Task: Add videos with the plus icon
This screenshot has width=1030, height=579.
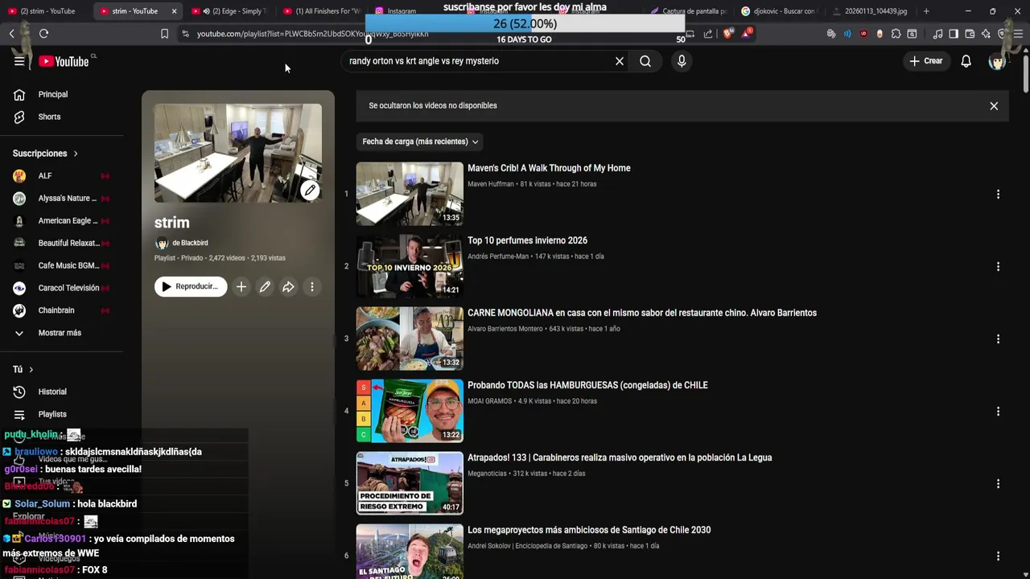Action: [x=241, y=286]
